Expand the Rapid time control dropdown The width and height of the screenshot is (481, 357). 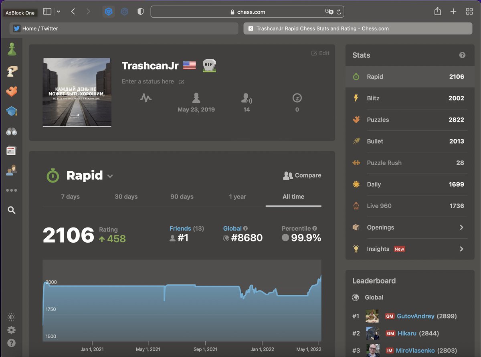[110, 176]
